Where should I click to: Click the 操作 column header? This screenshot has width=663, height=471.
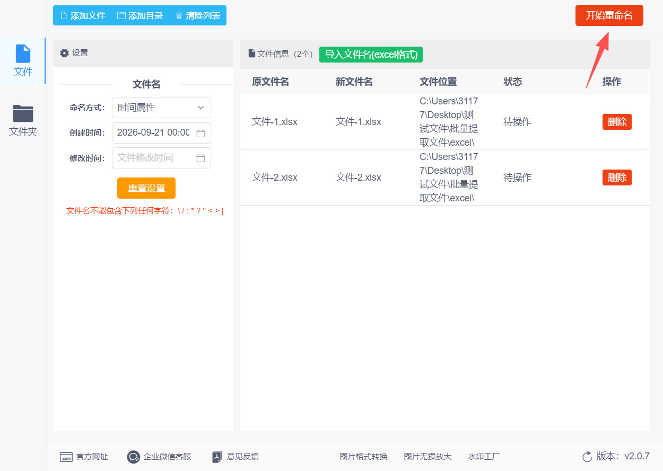click(612, 82)
